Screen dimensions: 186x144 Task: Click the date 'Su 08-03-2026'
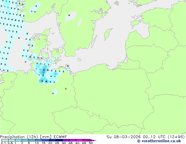pos(124,137)
